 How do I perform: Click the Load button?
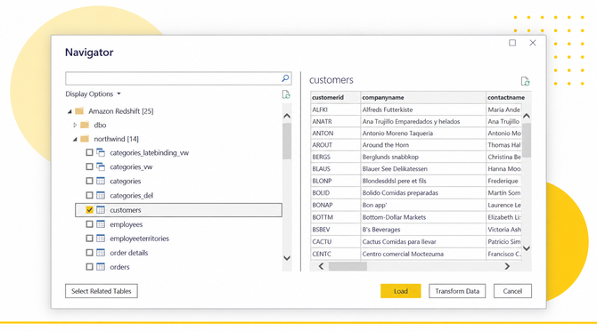(x=401, y=291)
